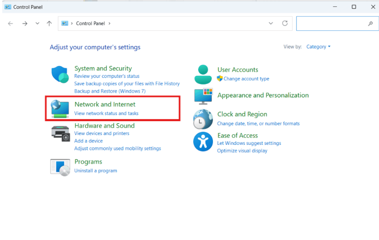The width and height of the screenshot is (379, 240).
Task: Expand the chevron after Control Panel breadcrumb
Action: tap(109, 23)
